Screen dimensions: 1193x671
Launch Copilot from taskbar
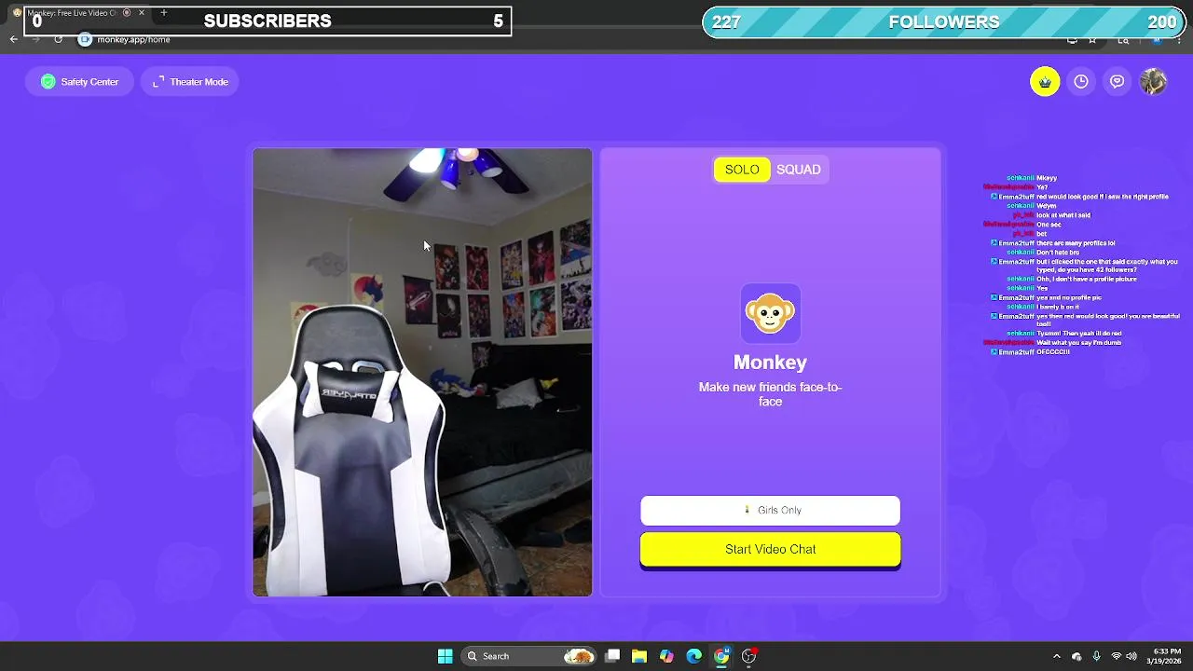coord(666,656)
